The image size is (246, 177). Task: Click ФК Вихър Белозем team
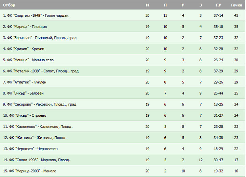23,93
